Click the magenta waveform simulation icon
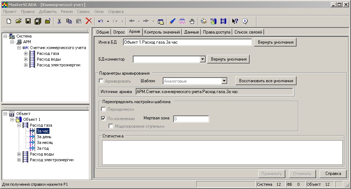351x189 pixels. pyautogui.click(x=182, y=21)
